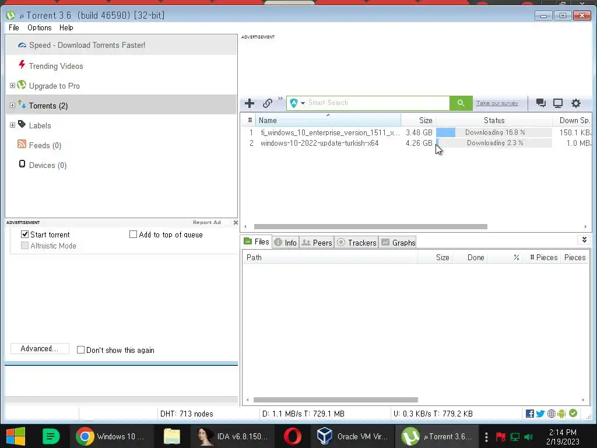This screenshot has width=597, height=448.
Task: Open the Take our survey link
Action: pos(497,103)
